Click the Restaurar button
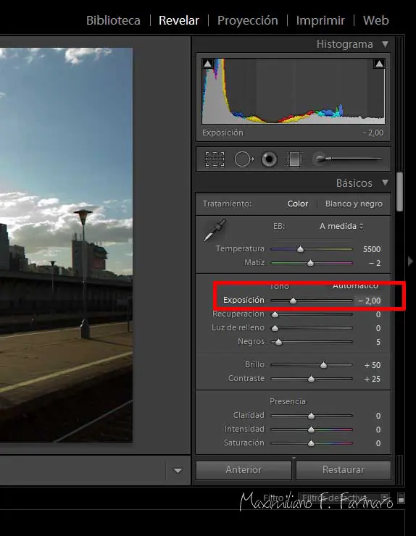Image resolution: width=416 pixels, height=536 pixels. point(343,470)
